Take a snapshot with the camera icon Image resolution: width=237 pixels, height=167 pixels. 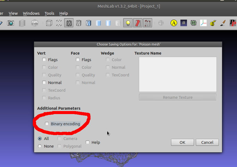click(10, 23)
